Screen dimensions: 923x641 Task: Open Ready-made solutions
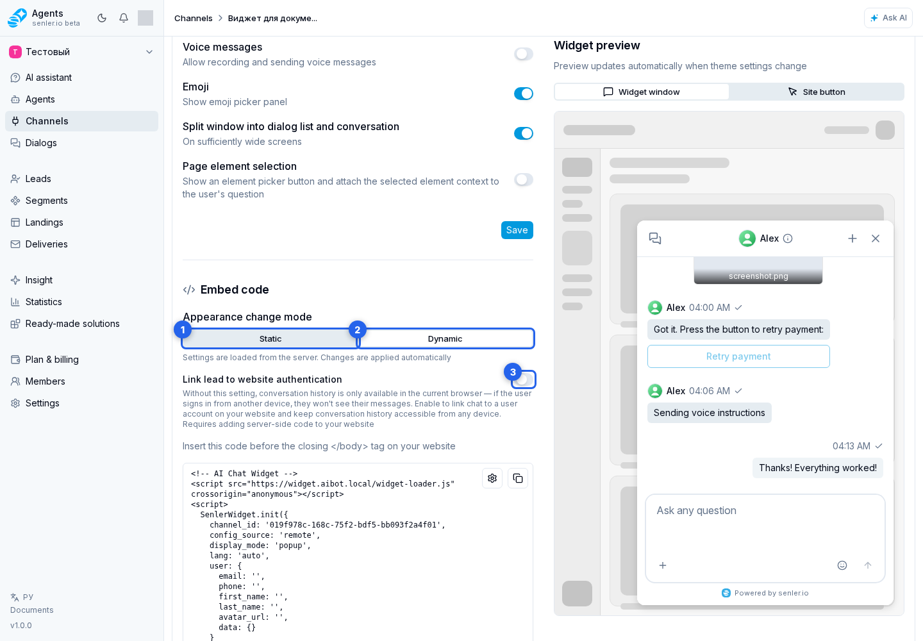click(81, 324)
